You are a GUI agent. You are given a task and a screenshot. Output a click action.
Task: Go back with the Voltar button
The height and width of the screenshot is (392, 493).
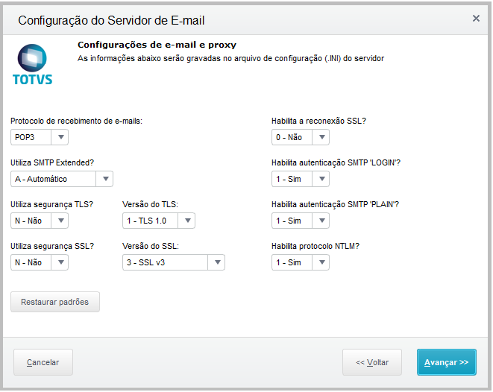click(x=372, y=362)
